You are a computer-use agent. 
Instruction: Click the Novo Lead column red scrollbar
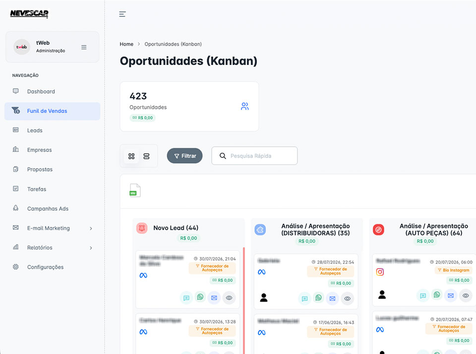tap(244, 300)
